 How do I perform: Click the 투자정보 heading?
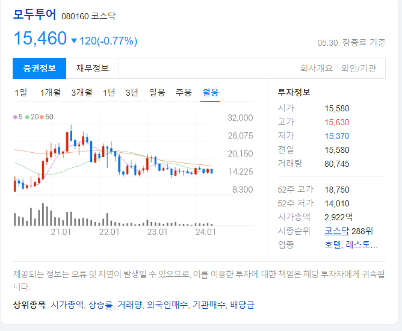click(x=294, y=92)
